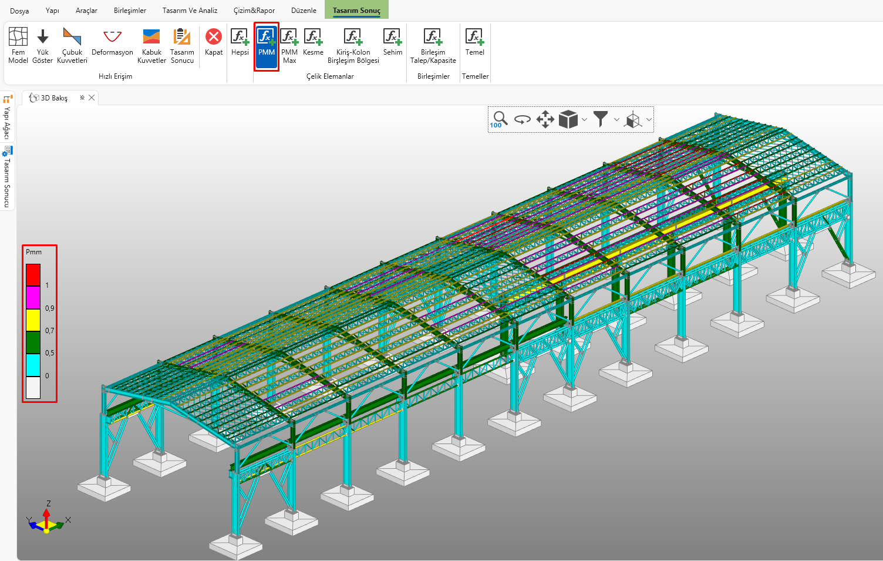
Task: Click the magenta legend color swatch
Action: point(33,297)
